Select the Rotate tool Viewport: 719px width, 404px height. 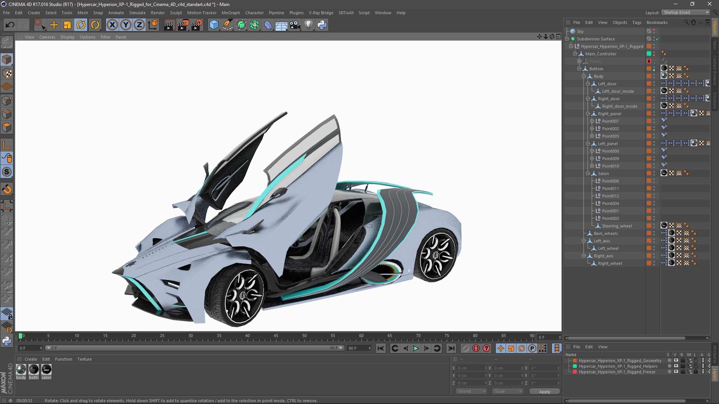[x=81, y=25]
